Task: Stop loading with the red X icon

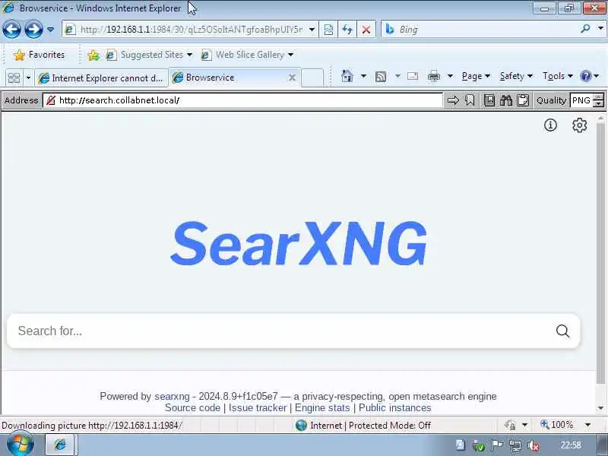Action: pyautogui.click(x=366, y=30)
